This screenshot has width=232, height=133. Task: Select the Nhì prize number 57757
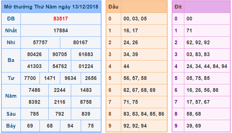click(x=40, y=43)
